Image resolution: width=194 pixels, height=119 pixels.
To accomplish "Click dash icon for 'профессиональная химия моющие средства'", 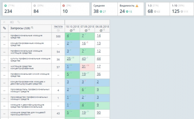I will [x=4, y=75].
